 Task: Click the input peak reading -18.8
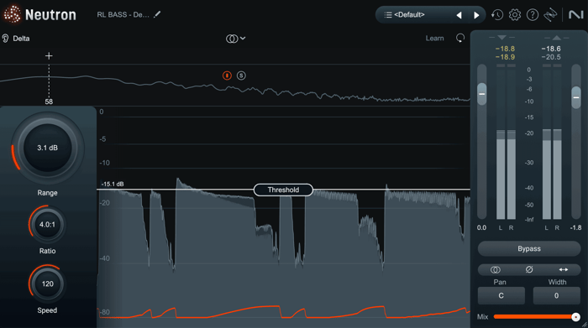click(x=505, y=49)
